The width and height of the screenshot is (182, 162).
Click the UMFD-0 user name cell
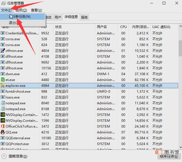[104, 92]
